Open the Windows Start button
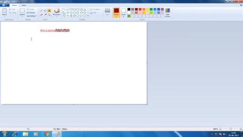 (x=4, y=134)
